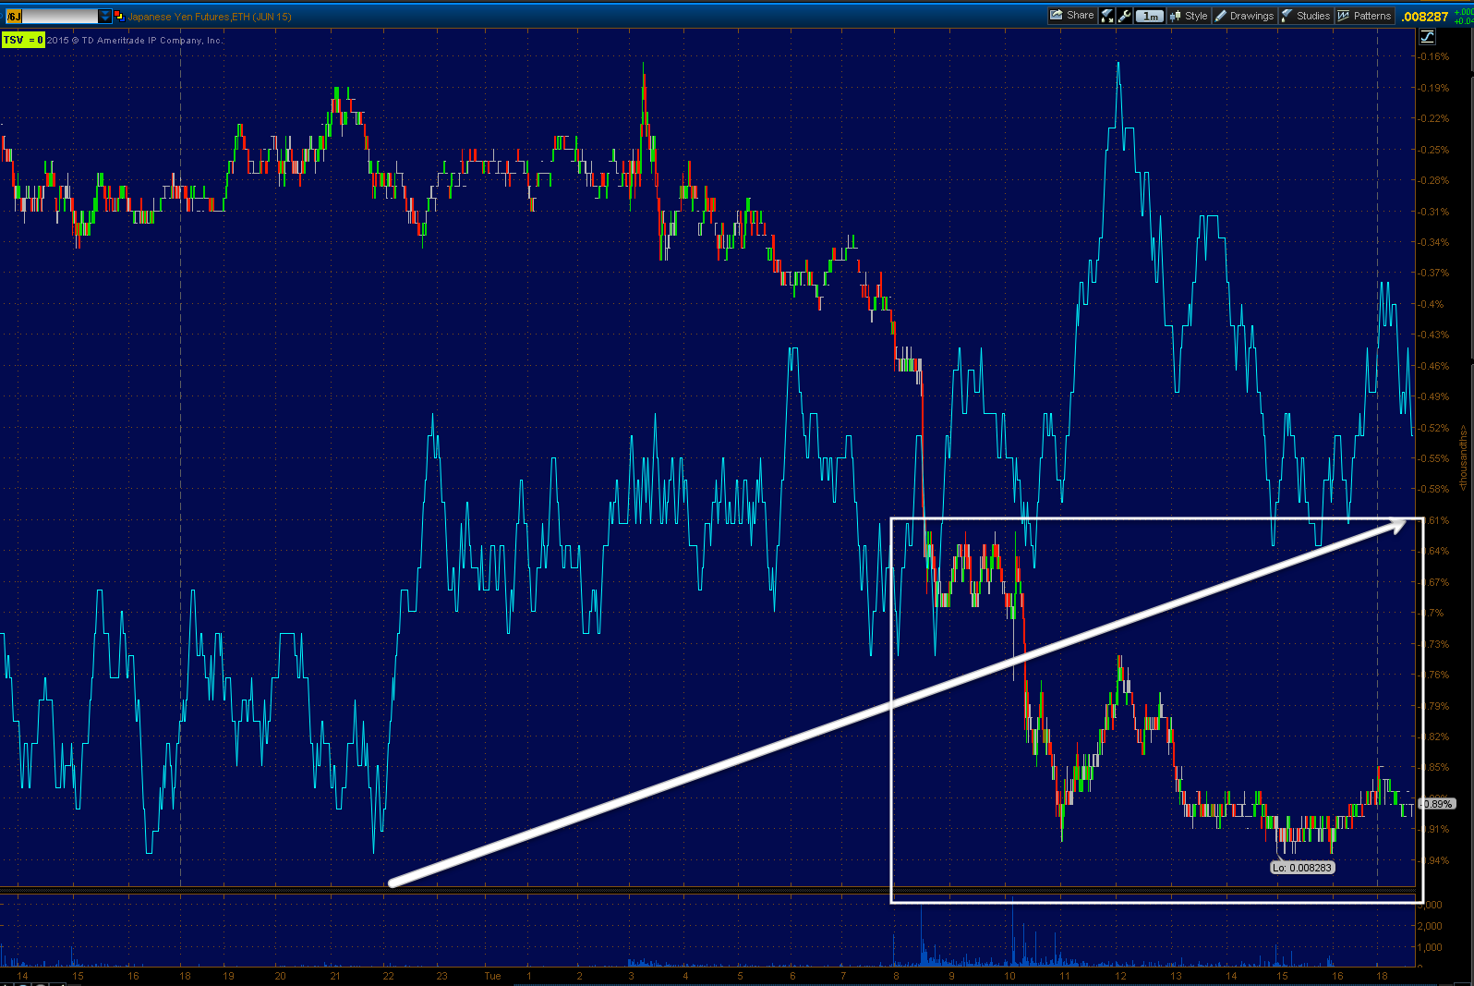The width and height of the screenshot is (1474, 986).
Task: Click the TSV = 0 study label
Action: (23, 40)
